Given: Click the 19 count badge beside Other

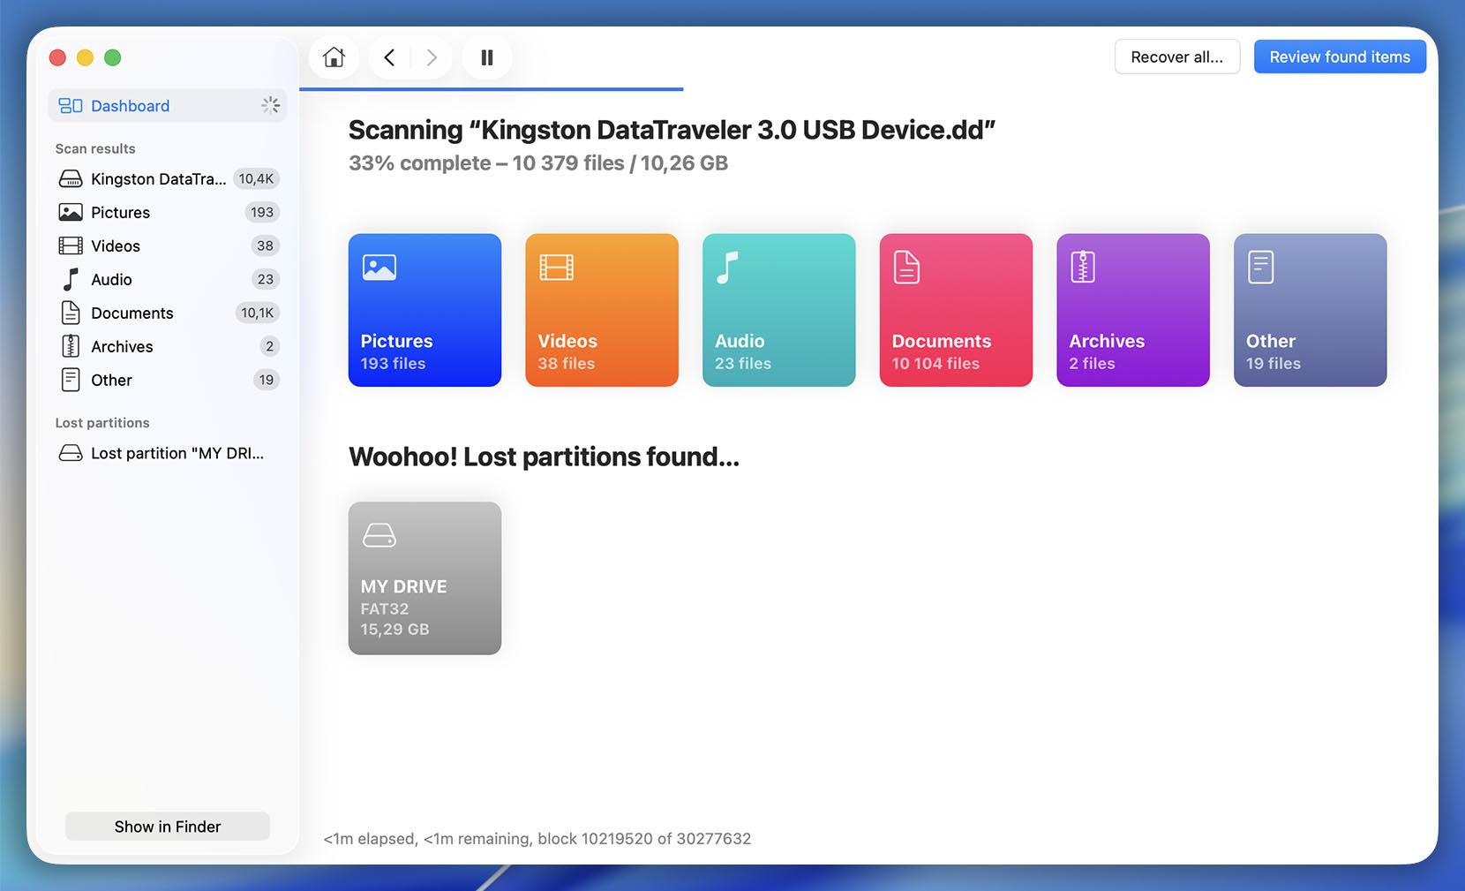Looking at the screenshot, I should pos(267,381).
